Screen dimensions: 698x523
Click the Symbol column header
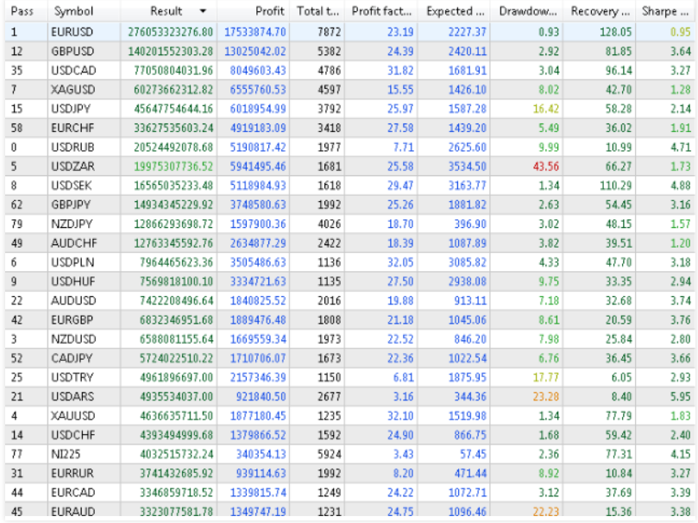(73, 11)
